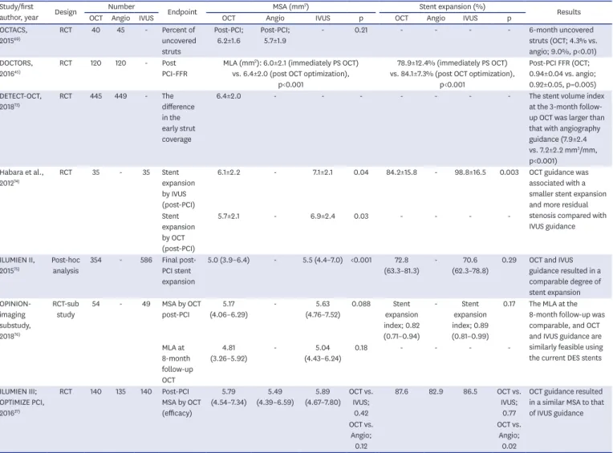This screenshot has width=613, height=453.
Task: Click 'MLA at 8-month follow-up OCT' endpoint
Action: (177, 363)
